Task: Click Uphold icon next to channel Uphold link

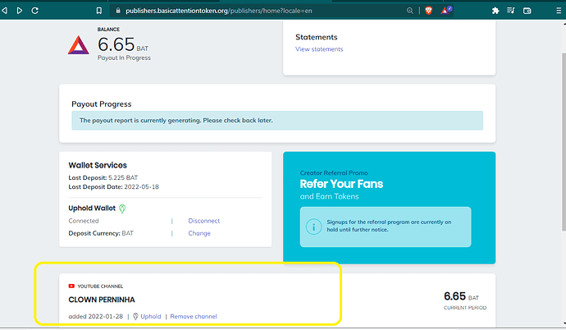Action: coord(135,316)
